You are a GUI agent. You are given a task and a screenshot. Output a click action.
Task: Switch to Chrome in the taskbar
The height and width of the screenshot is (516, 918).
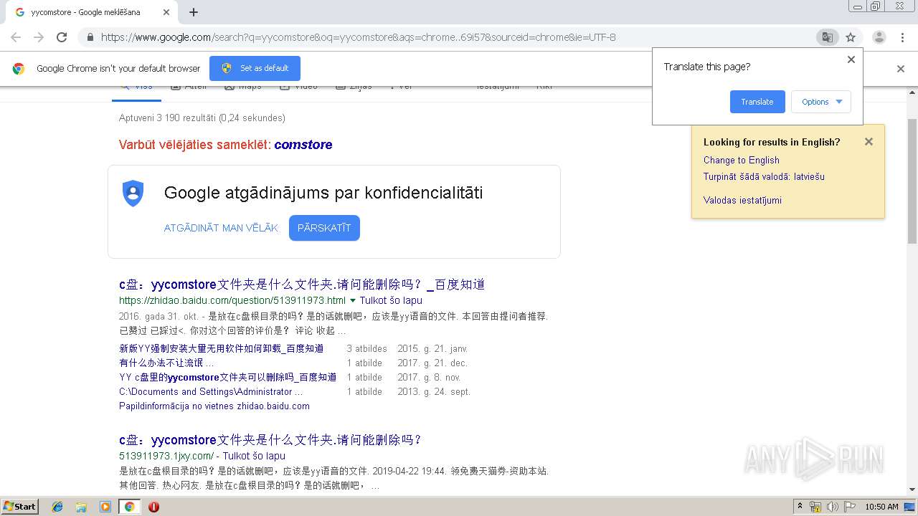pos(129,507)
